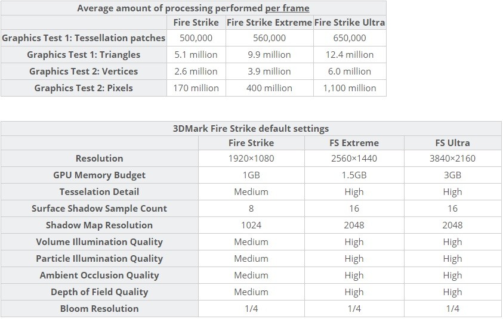Select the 'Graphics Test 1: Tessellation patches' row label
Image resolution: width=503 pixels, height=319 pixels.
[84, 38]
